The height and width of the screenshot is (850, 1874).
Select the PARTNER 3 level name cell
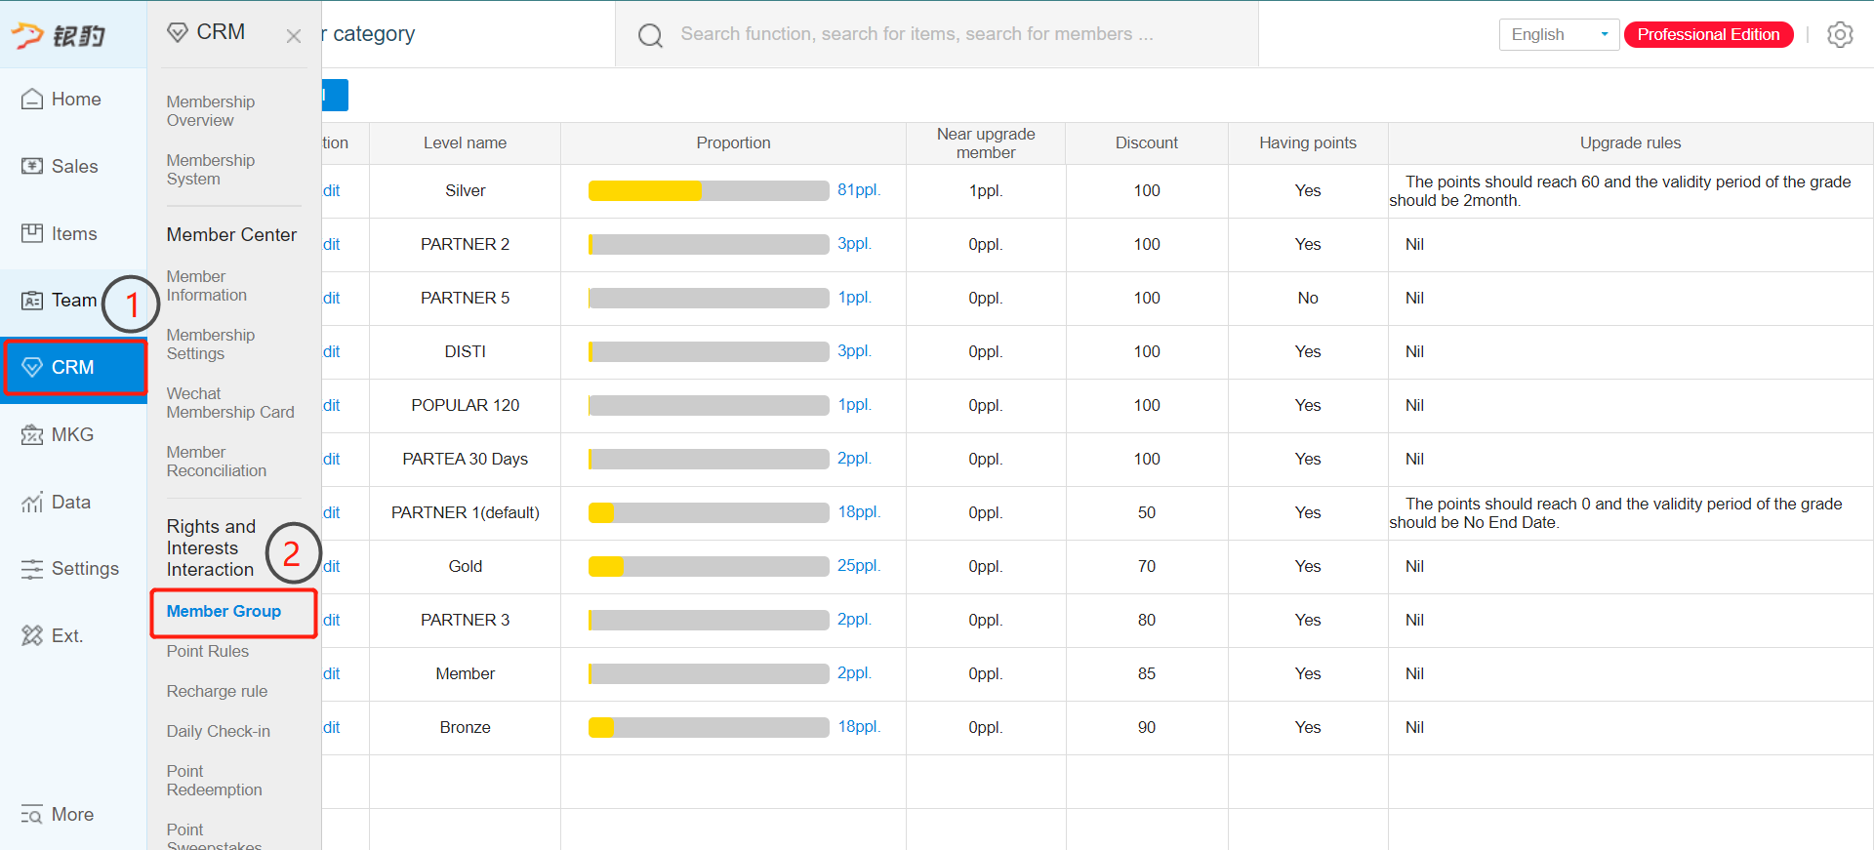(465, 621)
